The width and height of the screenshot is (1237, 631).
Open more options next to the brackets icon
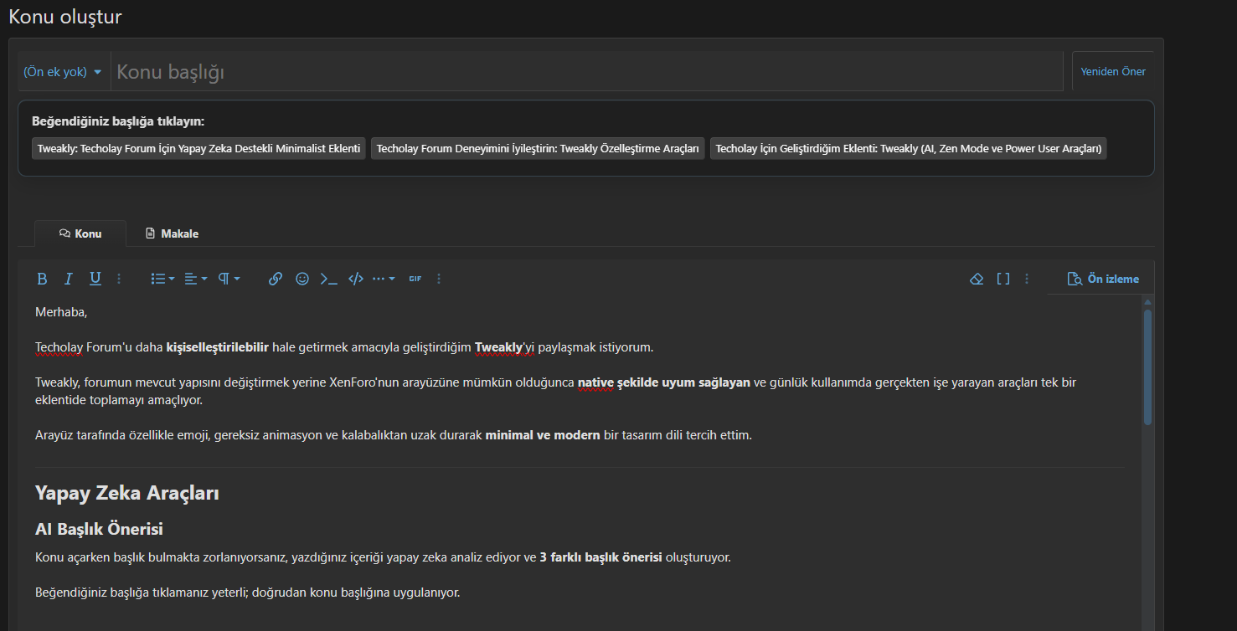point(1027,279)
